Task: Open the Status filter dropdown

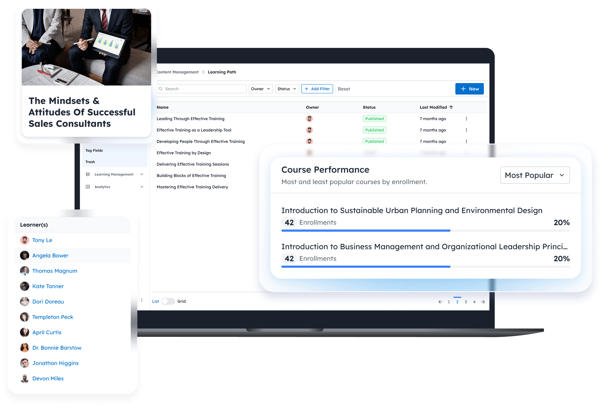Action: coord(287,89)
